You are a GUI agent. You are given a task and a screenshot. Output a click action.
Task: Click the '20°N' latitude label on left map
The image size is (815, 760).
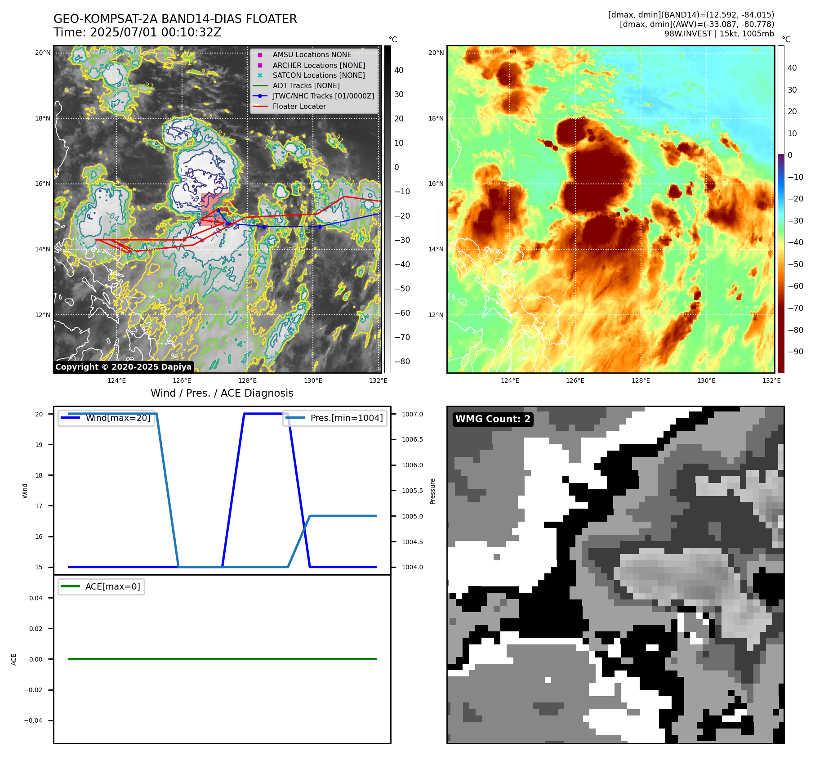(x=43, y=53)
